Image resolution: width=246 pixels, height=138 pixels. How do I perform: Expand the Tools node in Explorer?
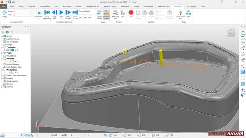point(2,53)
